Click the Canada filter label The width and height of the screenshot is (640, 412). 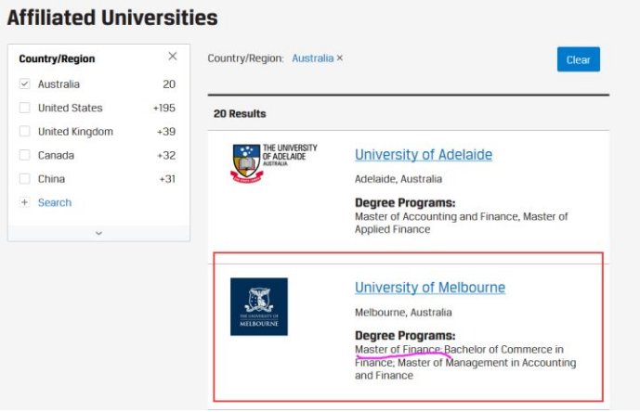(x=56, y=155)
